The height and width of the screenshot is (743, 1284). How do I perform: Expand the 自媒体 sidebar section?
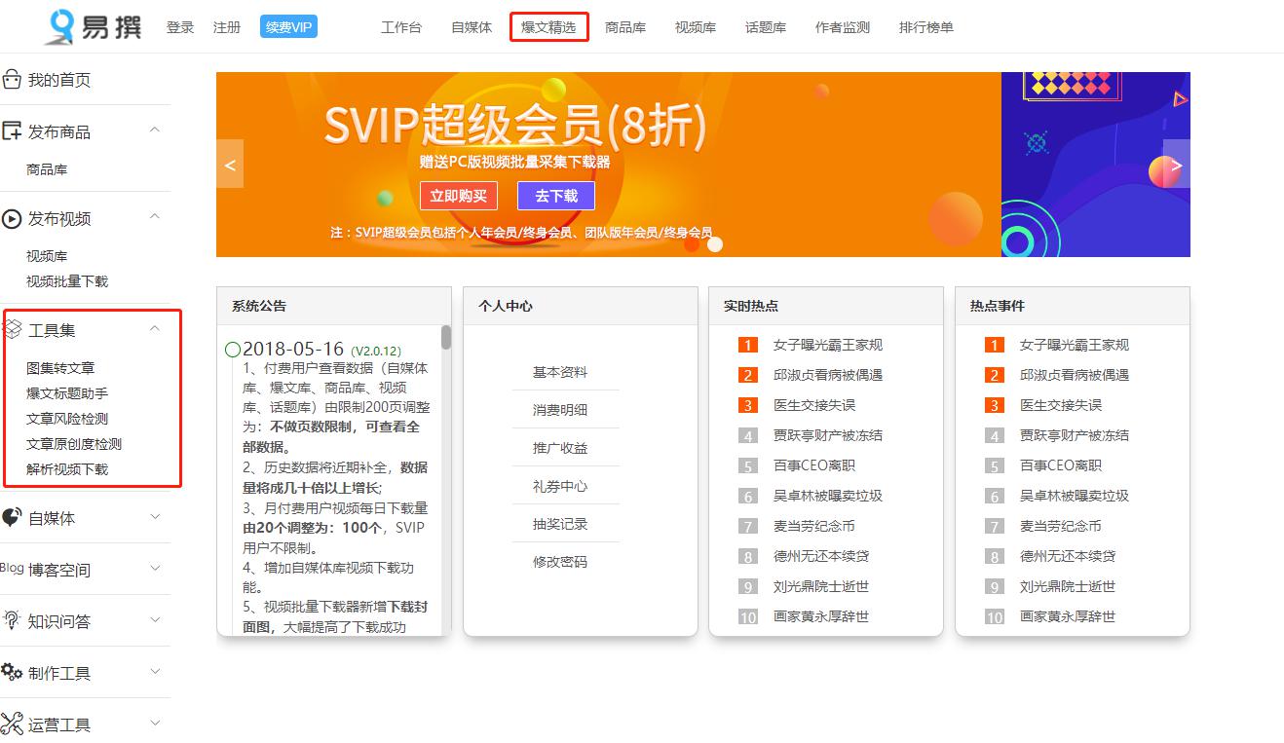154,518
